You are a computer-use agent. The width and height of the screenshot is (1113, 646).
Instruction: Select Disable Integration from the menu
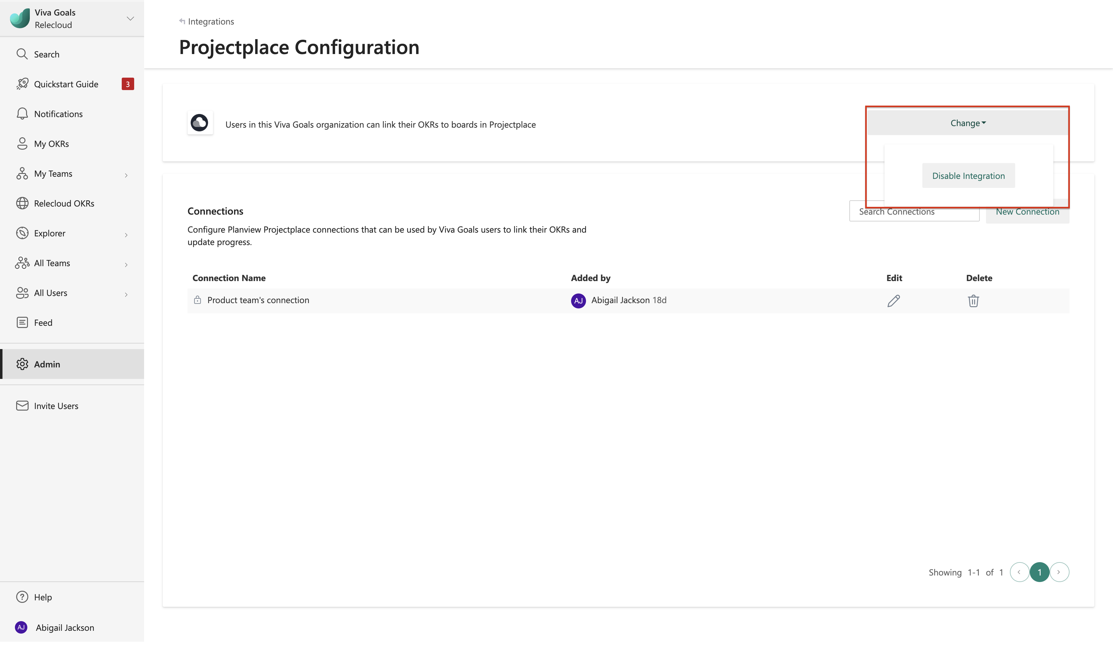(968, 176)
